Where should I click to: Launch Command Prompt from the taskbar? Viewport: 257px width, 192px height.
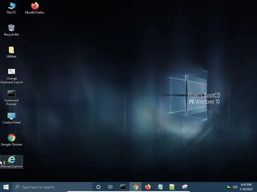[x=123, y=187]
